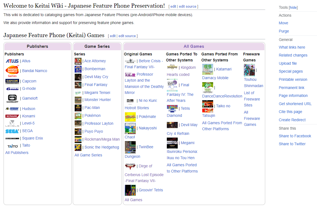Viewport: 317px width, 208px height.
Task: Edit the Keitai Games section
Action: coord(113,36)
